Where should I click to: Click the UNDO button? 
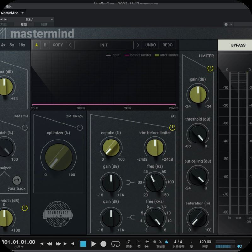150,45
